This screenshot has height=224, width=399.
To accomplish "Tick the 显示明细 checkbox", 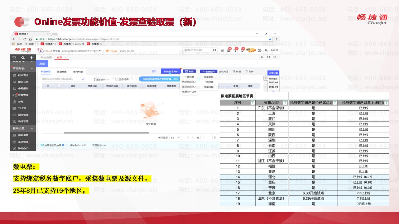I will point(117,79).
